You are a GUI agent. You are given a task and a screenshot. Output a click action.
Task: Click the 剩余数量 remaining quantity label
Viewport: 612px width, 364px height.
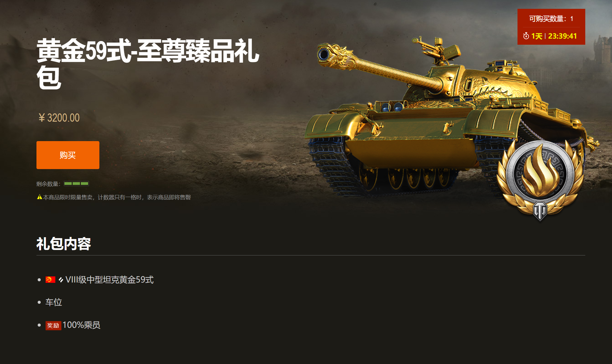(x=48, y=184)
